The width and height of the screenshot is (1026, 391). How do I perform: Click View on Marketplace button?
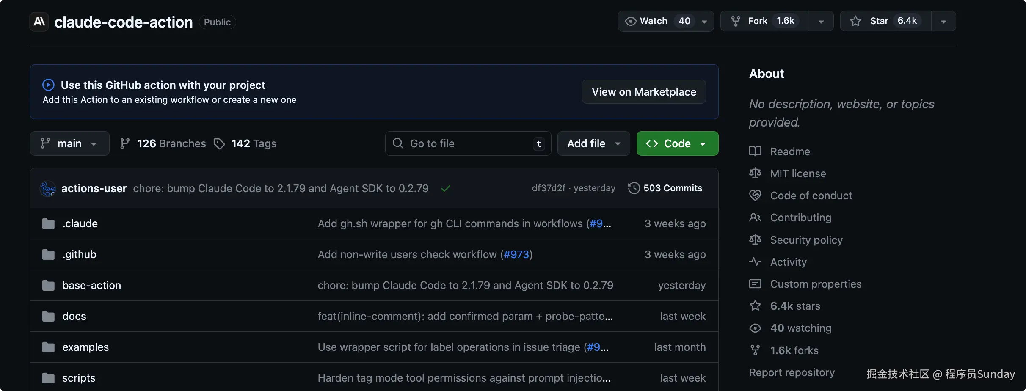[x=643, y=92]
